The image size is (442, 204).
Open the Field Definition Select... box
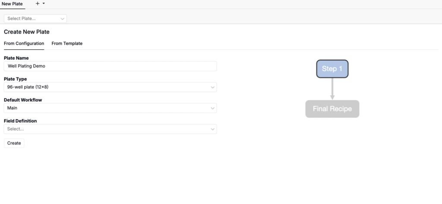[x=108, y=129]
